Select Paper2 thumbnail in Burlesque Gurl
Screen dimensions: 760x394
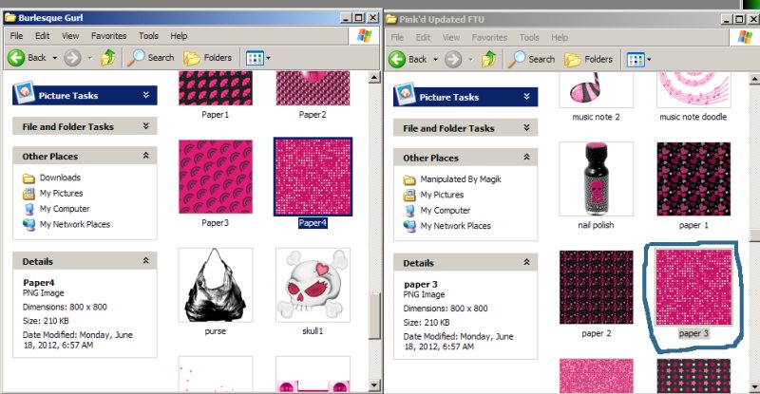(313, 88)
